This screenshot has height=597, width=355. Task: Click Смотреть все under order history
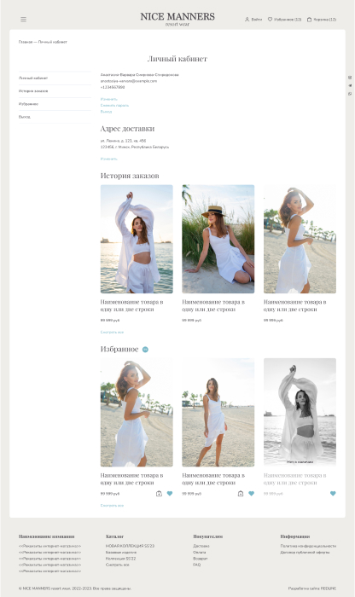[x=112, y=332]
